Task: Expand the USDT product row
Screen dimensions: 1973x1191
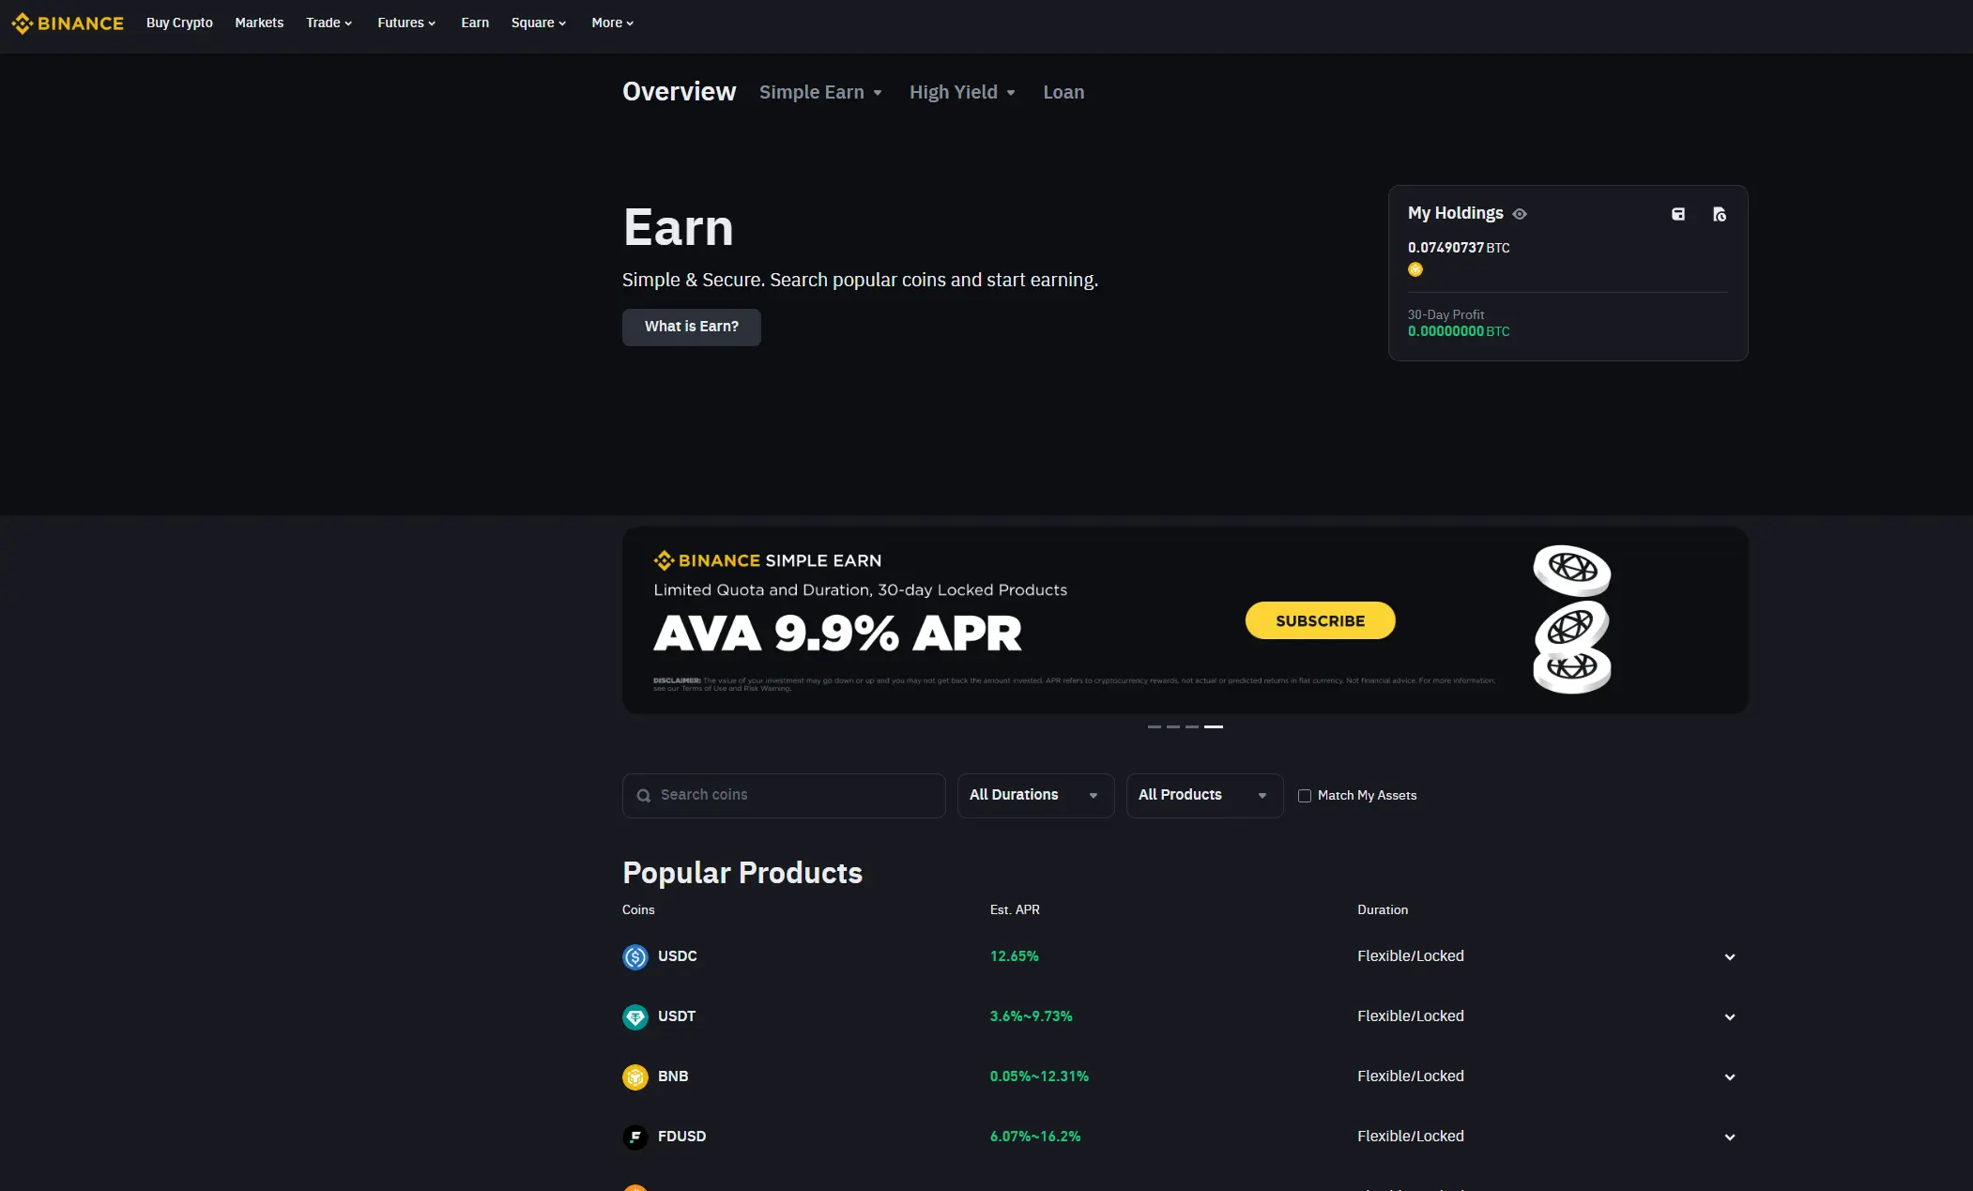Action: click(1730, 1017)
